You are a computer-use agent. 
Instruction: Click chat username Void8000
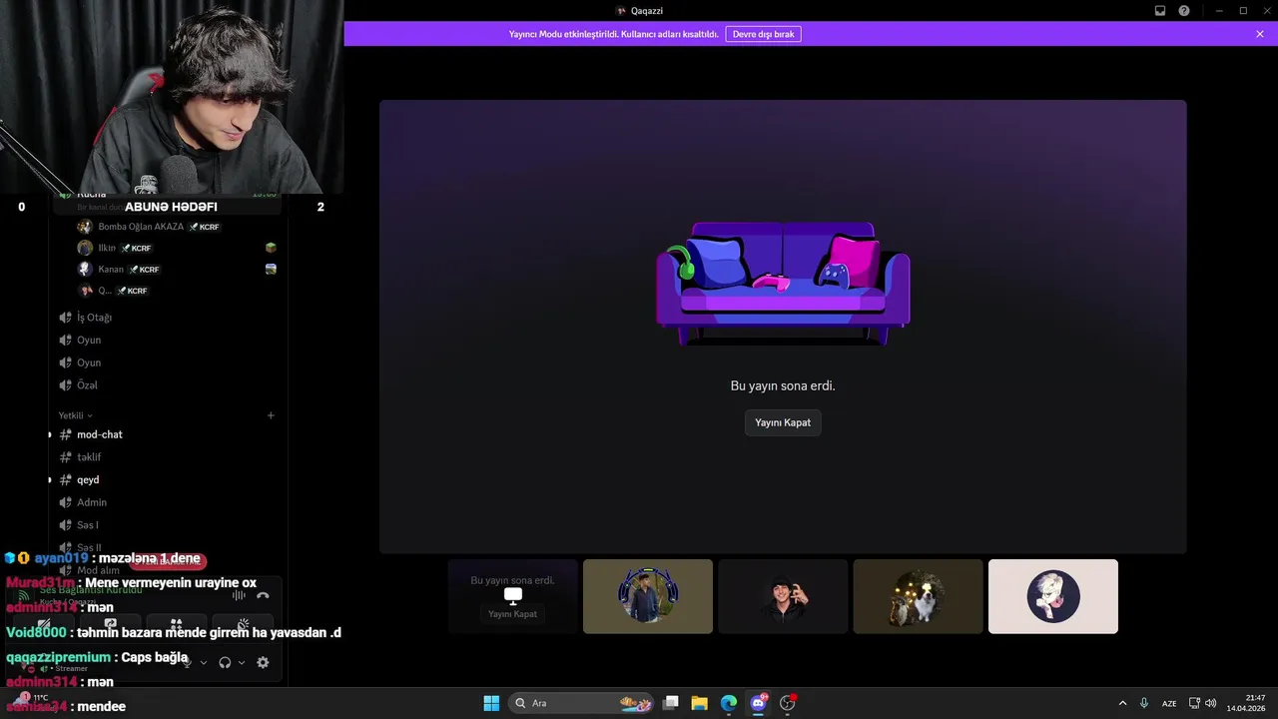click(36, 632)
